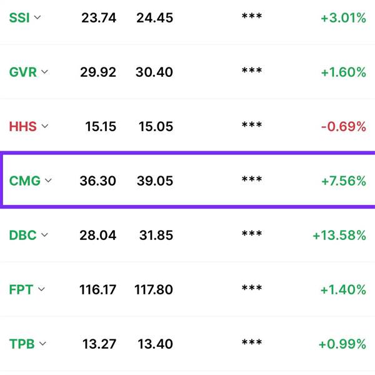375x375 pixels.
Task: Reveal masked asterisks in the TPB row
Action: click(252, 342)
